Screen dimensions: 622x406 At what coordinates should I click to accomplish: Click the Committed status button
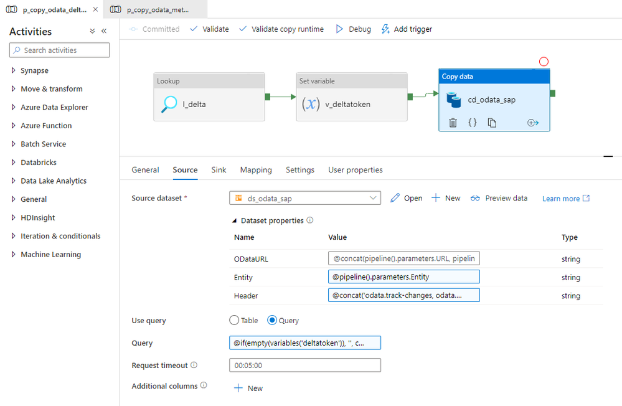pos(154,29)
